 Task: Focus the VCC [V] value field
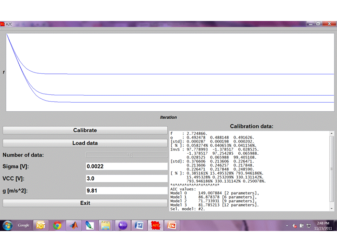pos(127,178)
